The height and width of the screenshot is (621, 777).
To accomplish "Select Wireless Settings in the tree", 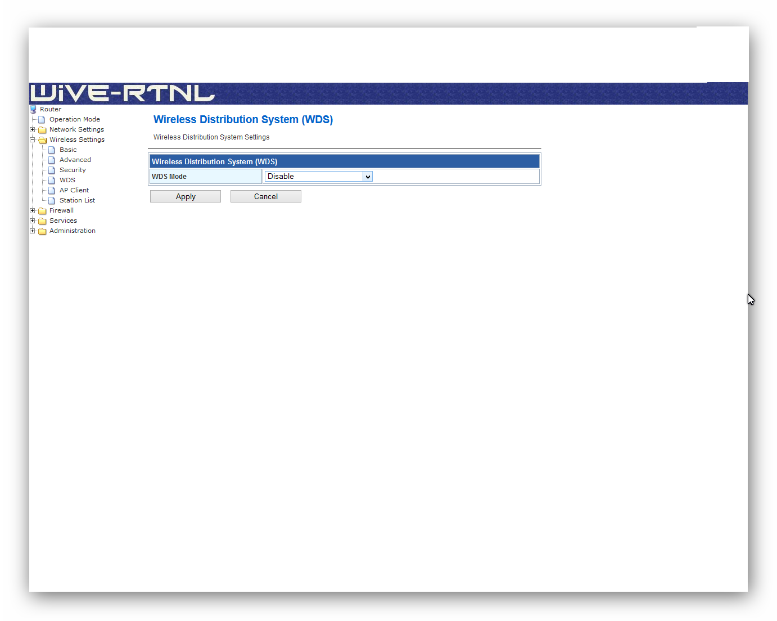I will 77,139.
